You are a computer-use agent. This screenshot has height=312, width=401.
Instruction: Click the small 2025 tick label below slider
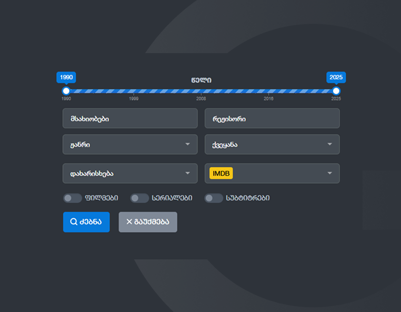[336, 99]
